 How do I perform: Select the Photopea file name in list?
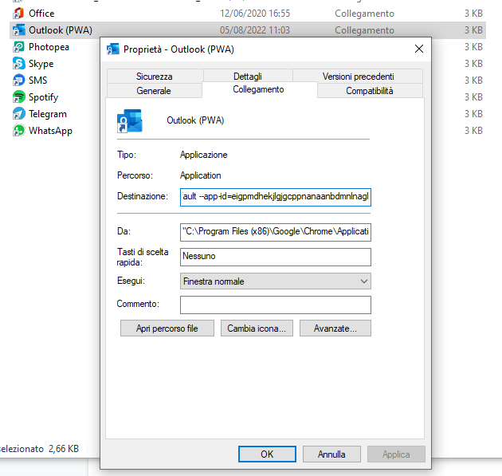coord(49,47)
